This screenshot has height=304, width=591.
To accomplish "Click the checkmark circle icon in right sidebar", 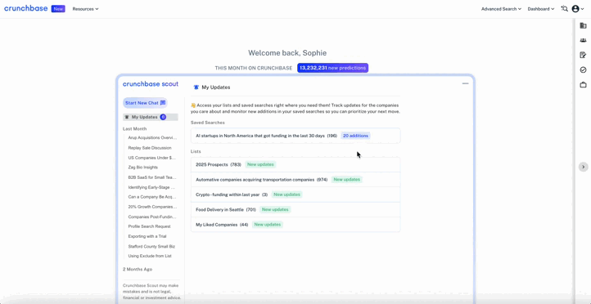I will point(583,70).
